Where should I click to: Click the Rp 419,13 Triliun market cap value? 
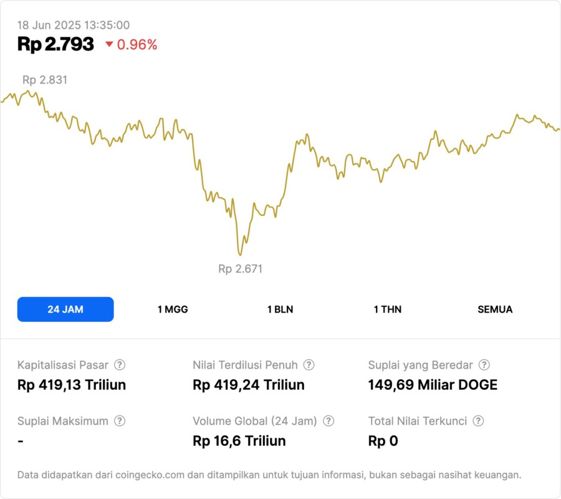[72, 385]
